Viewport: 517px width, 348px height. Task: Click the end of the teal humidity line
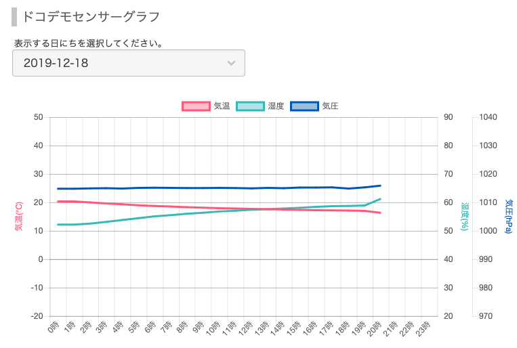point(380,199)
